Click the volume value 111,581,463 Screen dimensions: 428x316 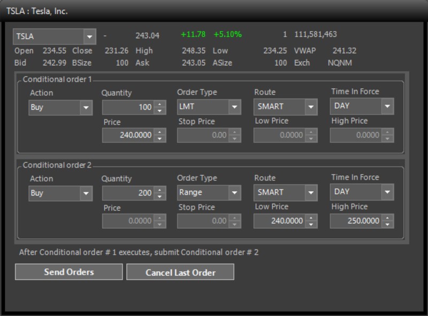(x=316, y=34)
